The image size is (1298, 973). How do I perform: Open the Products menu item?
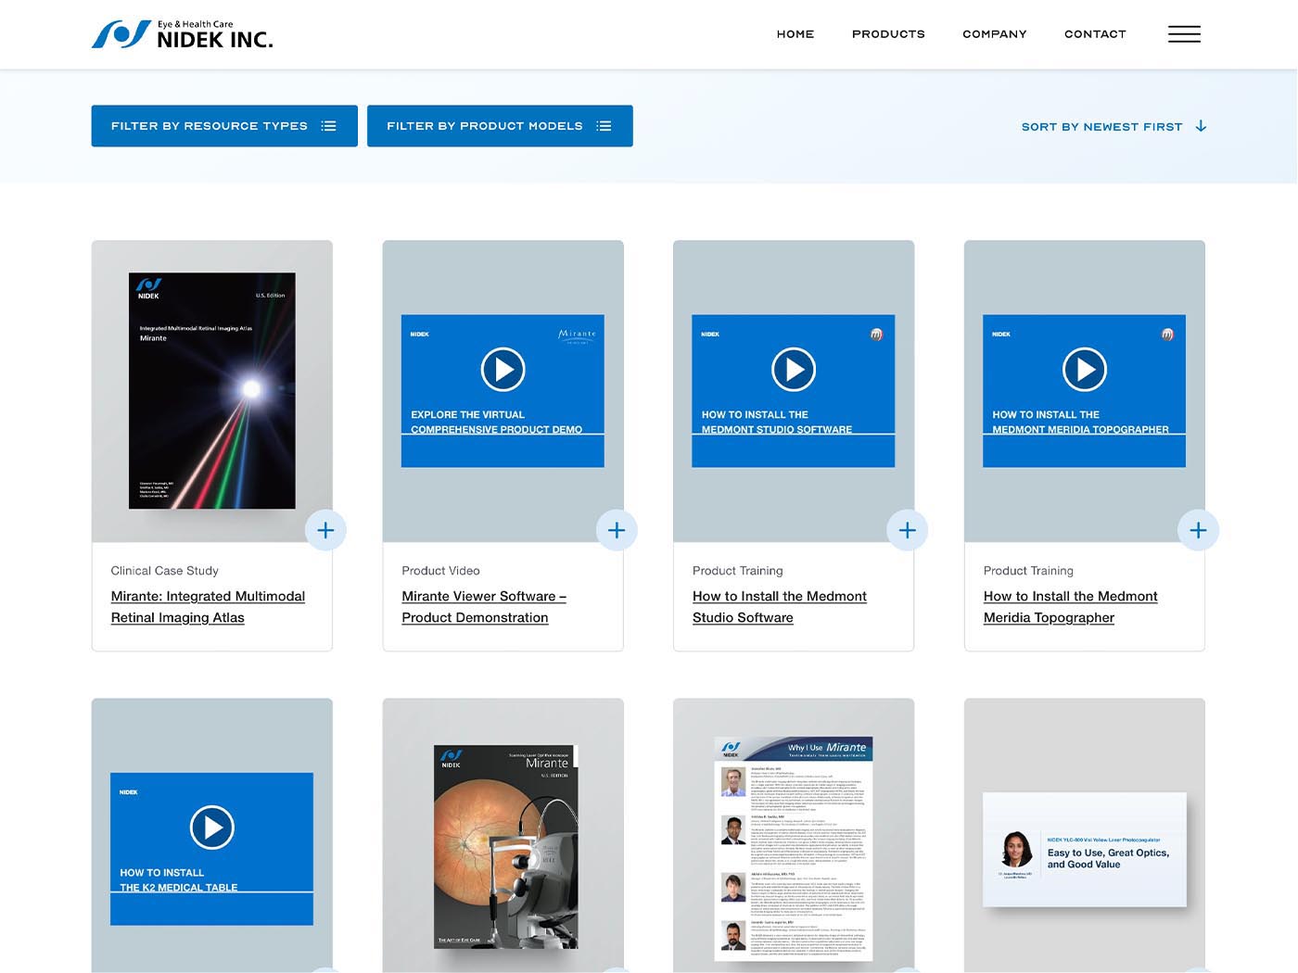tap(888, 34)
